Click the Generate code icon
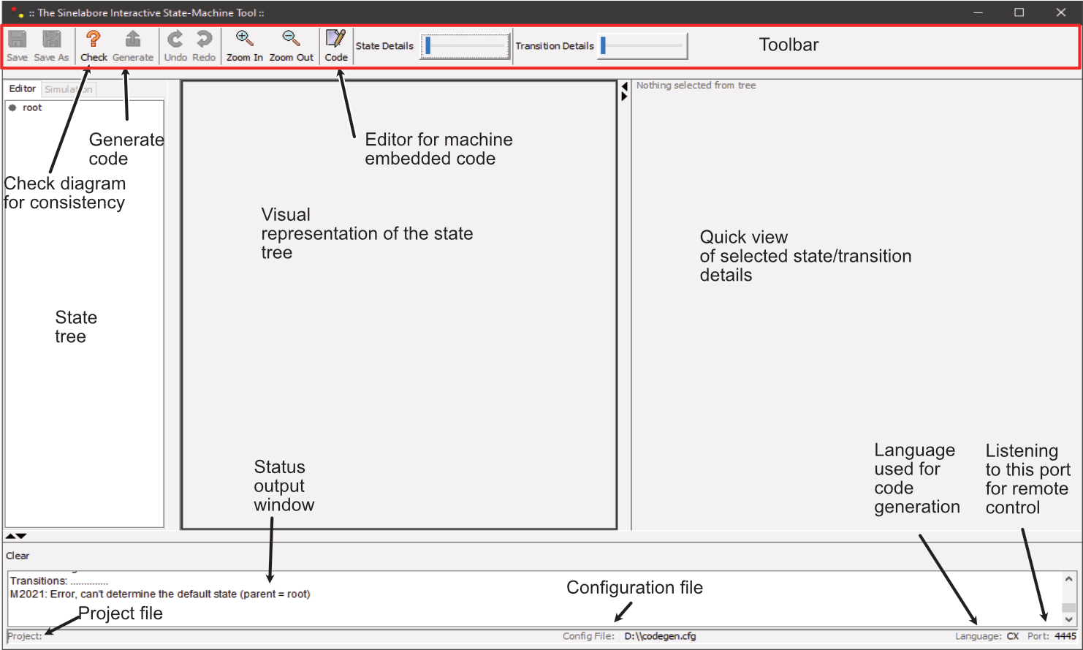Viewport: 1083px width, 650px height. (x=133, y=40)
